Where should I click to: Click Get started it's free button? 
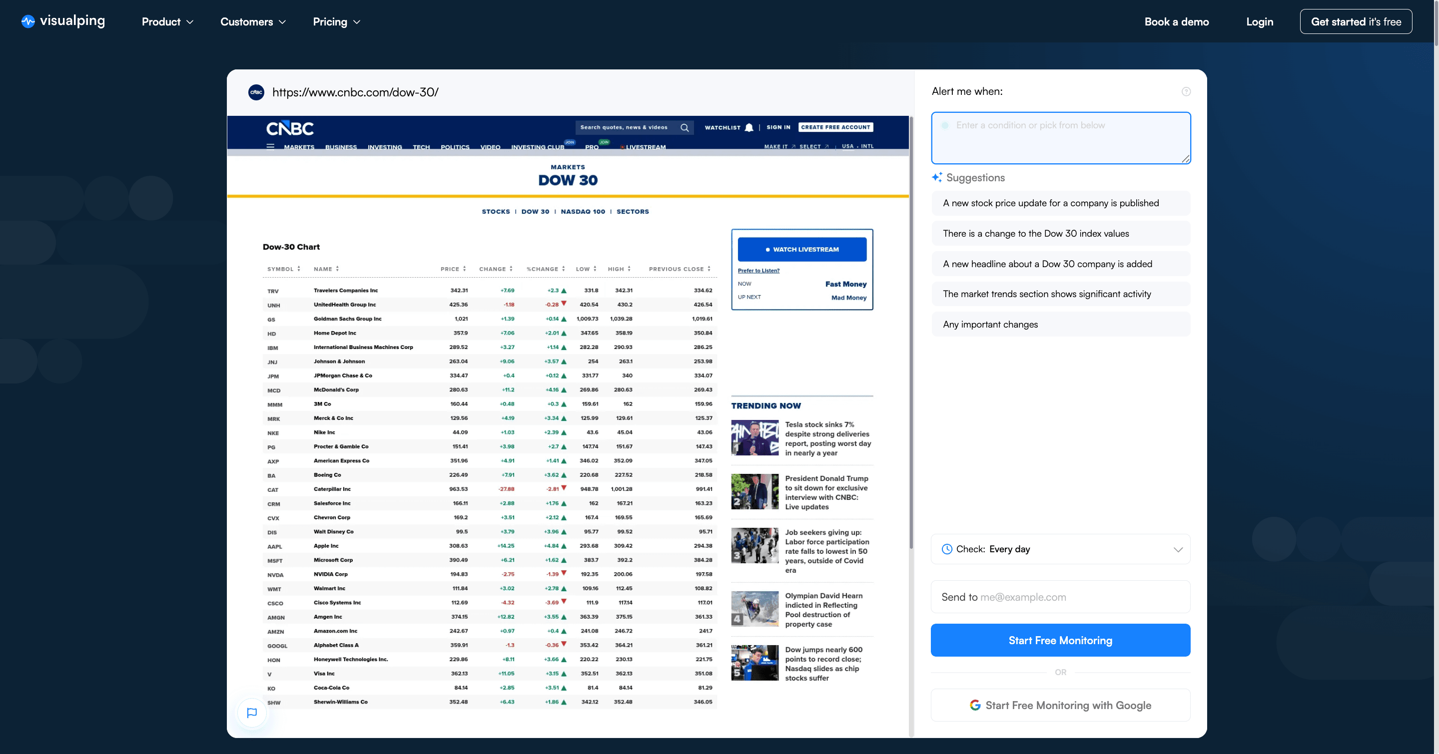(x=1356, y=22)
